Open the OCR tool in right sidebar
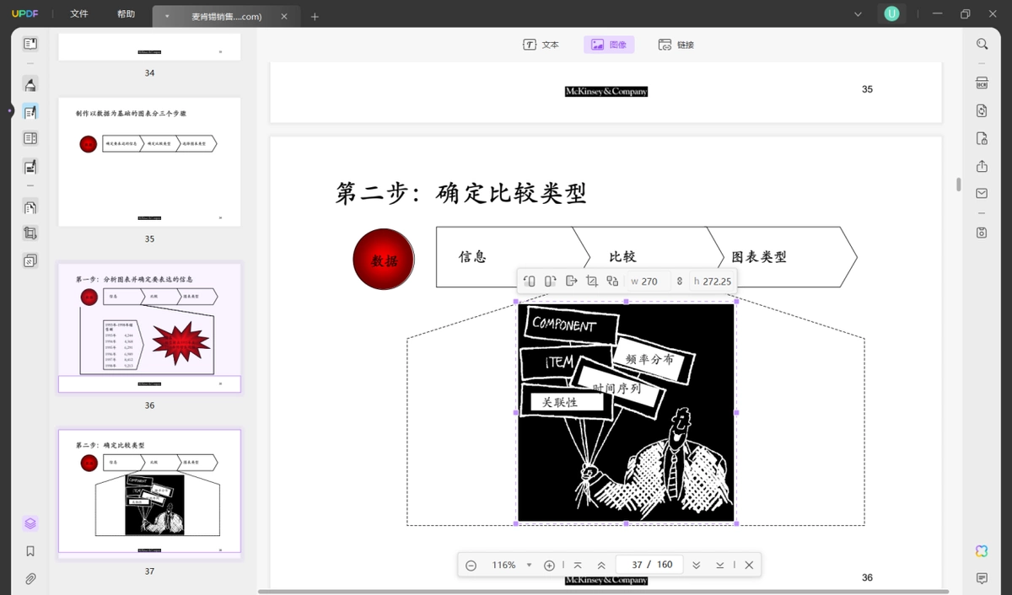Image resolution: width=1012 pixels, height=595 pixels. click(982, 83)
